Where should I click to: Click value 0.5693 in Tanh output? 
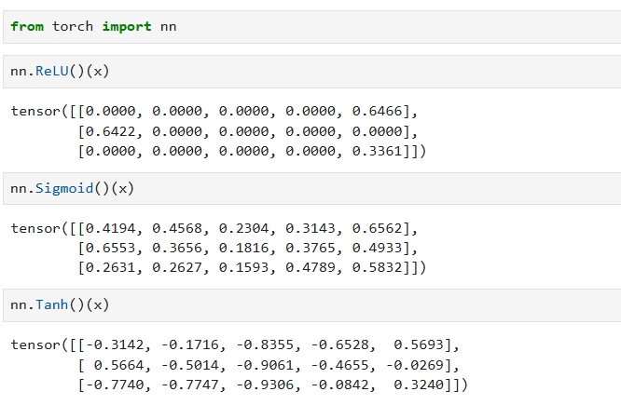[x=419, y=344]
